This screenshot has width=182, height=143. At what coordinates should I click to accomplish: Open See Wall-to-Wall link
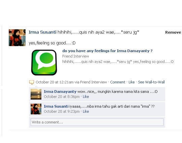click(151, 82)
